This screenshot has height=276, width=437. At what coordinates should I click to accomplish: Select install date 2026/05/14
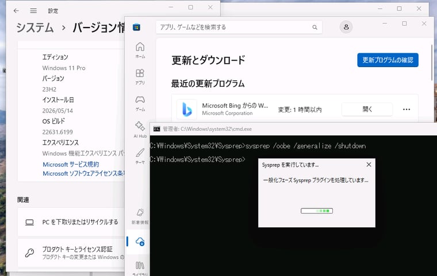tap(57, 111)
